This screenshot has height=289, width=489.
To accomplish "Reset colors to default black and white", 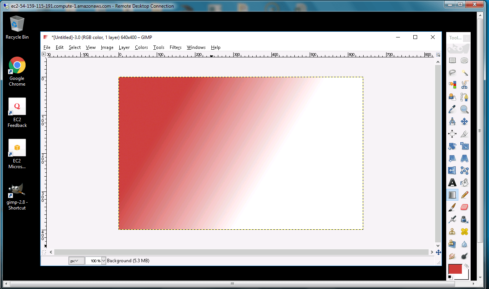I will click(450, 277).
